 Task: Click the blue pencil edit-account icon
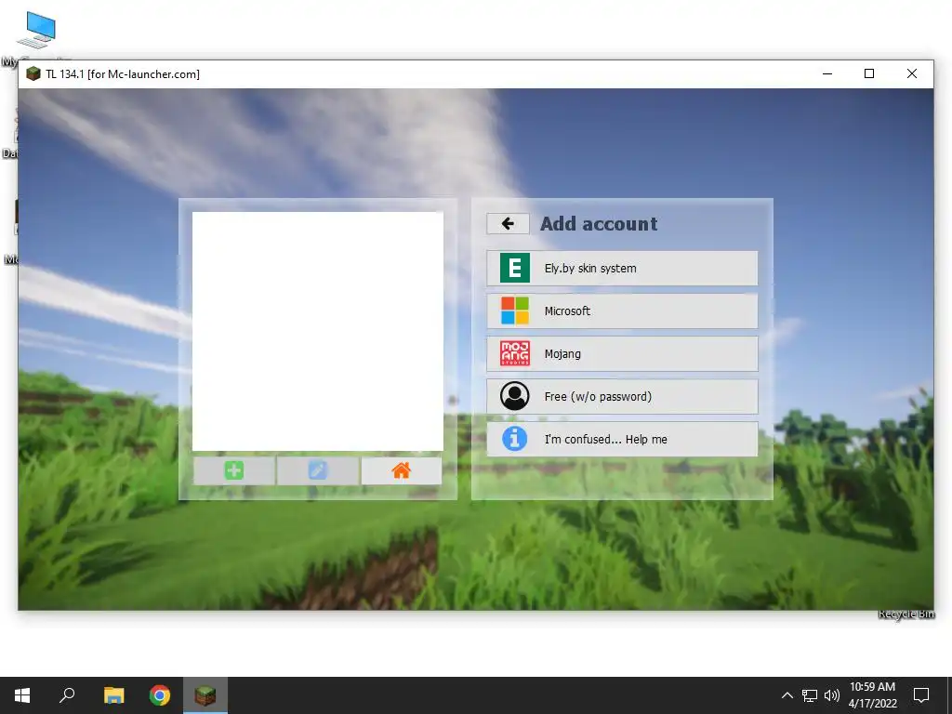(318, 470)
